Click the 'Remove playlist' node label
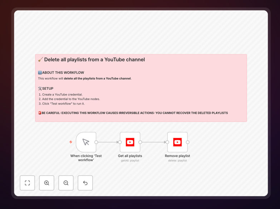 177,156
